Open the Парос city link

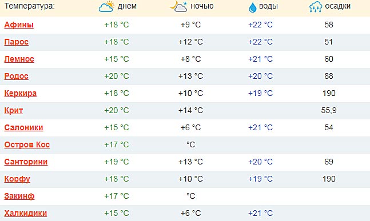[16, 42]
